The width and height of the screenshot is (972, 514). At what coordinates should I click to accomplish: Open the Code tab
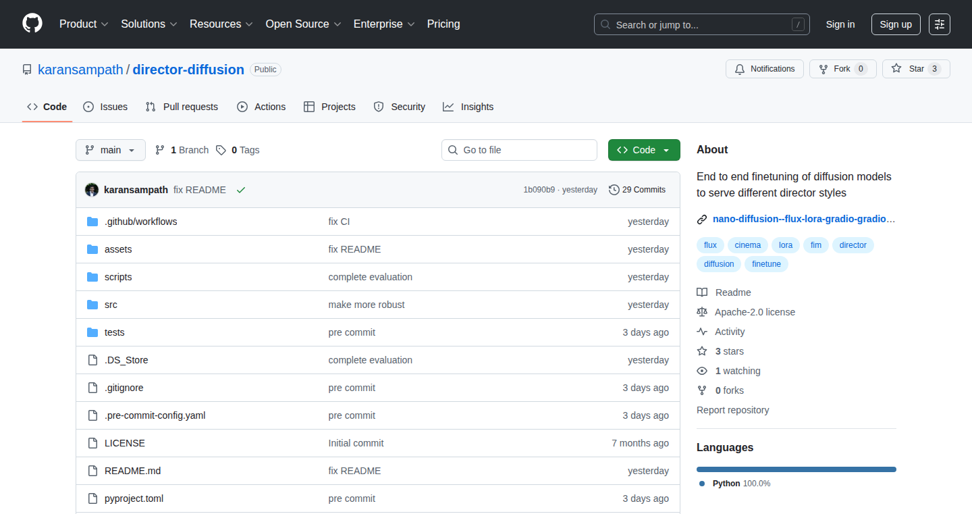pyautogui.click(x=47, y=107)
